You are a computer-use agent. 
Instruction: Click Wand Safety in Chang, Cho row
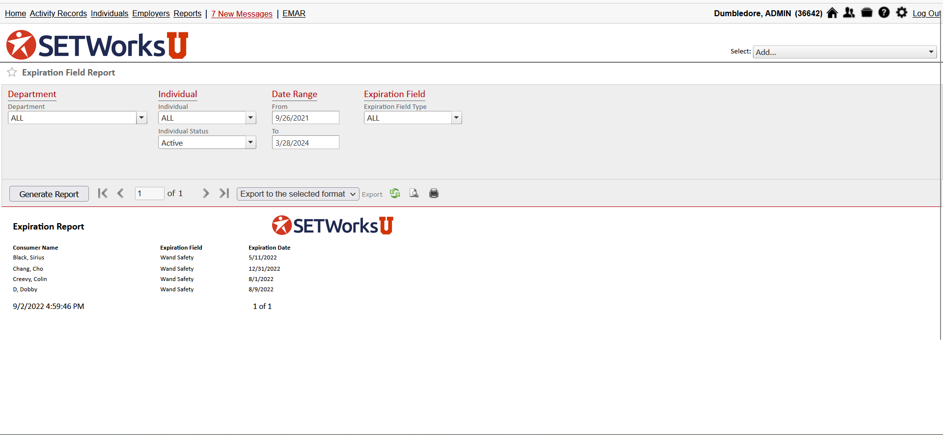coord(177,269)
